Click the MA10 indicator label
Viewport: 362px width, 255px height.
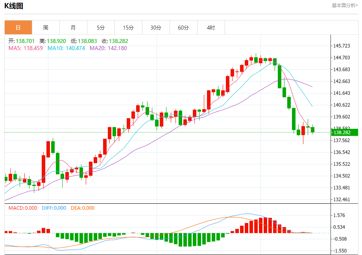click(66, 48)
